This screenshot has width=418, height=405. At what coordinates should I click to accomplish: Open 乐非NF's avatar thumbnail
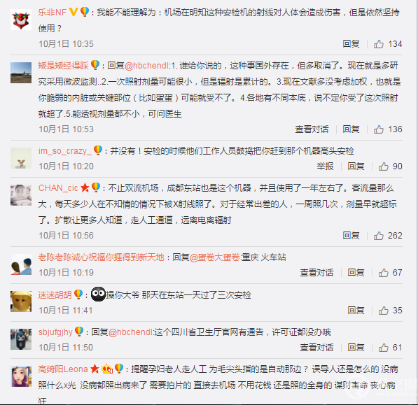pos(21,19)
